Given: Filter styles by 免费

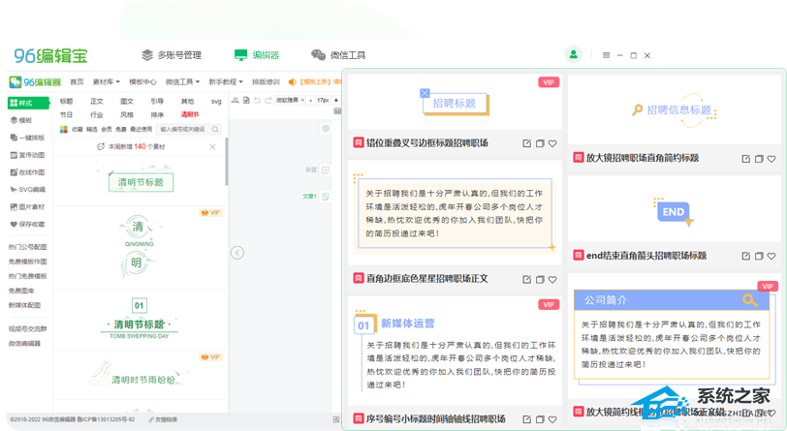Looking at the screenshot, I should (120, 130).
